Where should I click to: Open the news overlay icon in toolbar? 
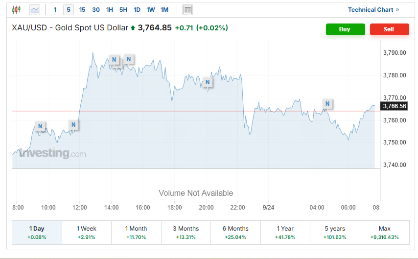[x=187, y=10]
